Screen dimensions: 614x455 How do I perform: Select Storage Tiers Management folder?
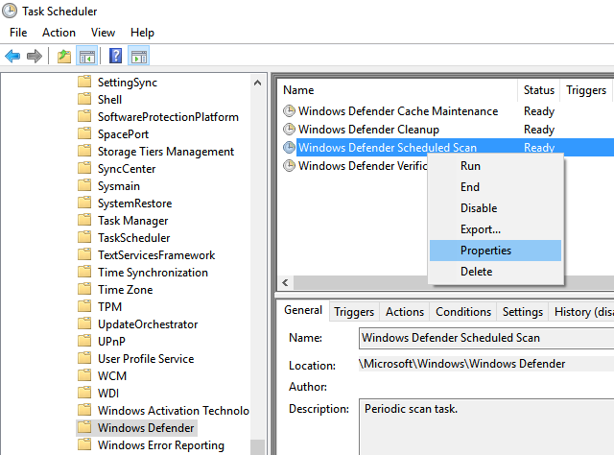[166, 152]
